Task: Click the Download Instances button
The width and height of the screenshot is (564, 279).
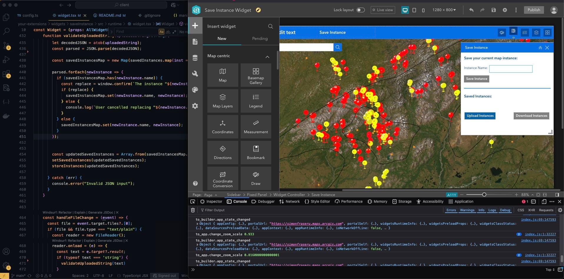Action: 531,116
